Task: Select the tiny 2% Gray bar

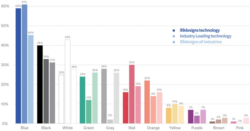Action: tap(110, 121)
